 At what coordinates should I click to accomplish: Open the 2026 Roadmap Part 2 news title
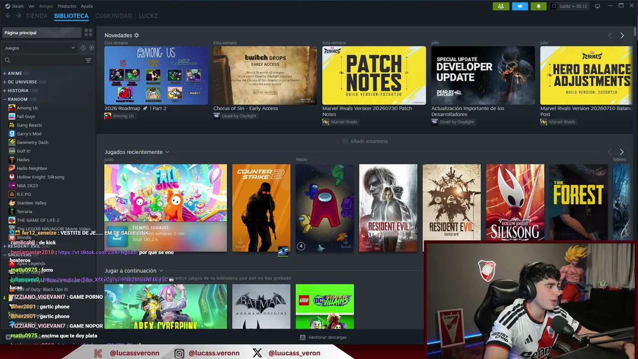click(135, 108)
